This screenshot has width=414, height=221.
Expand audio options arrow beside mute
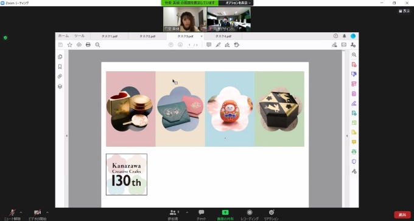21,212
